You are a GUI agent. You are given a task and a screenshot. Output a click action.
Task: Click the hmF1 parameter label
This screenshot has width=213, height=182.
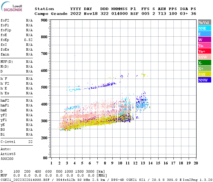[x=5, y=105]
